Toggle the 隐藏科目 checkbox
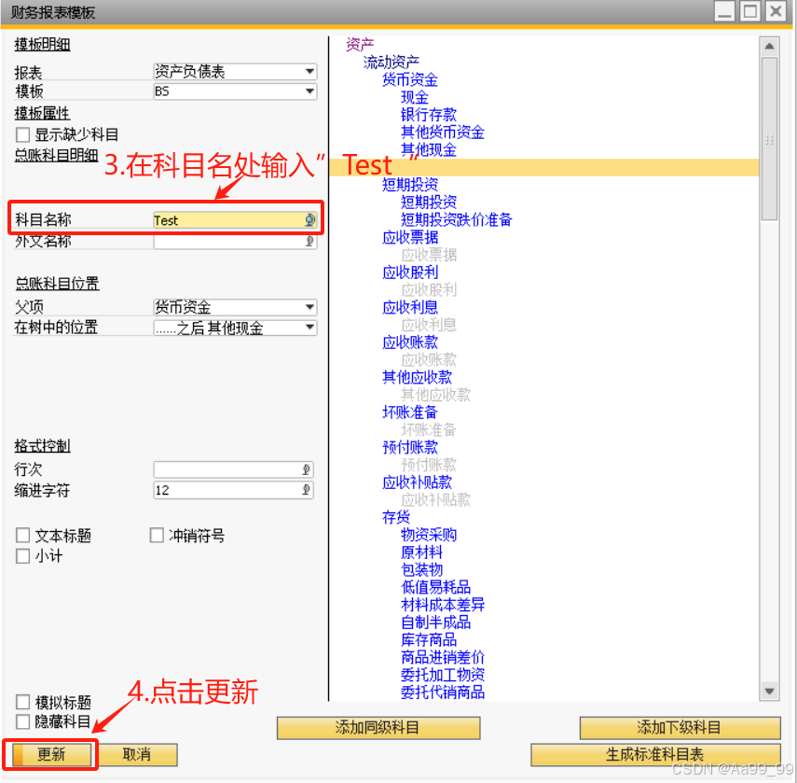 pos(23,721)
